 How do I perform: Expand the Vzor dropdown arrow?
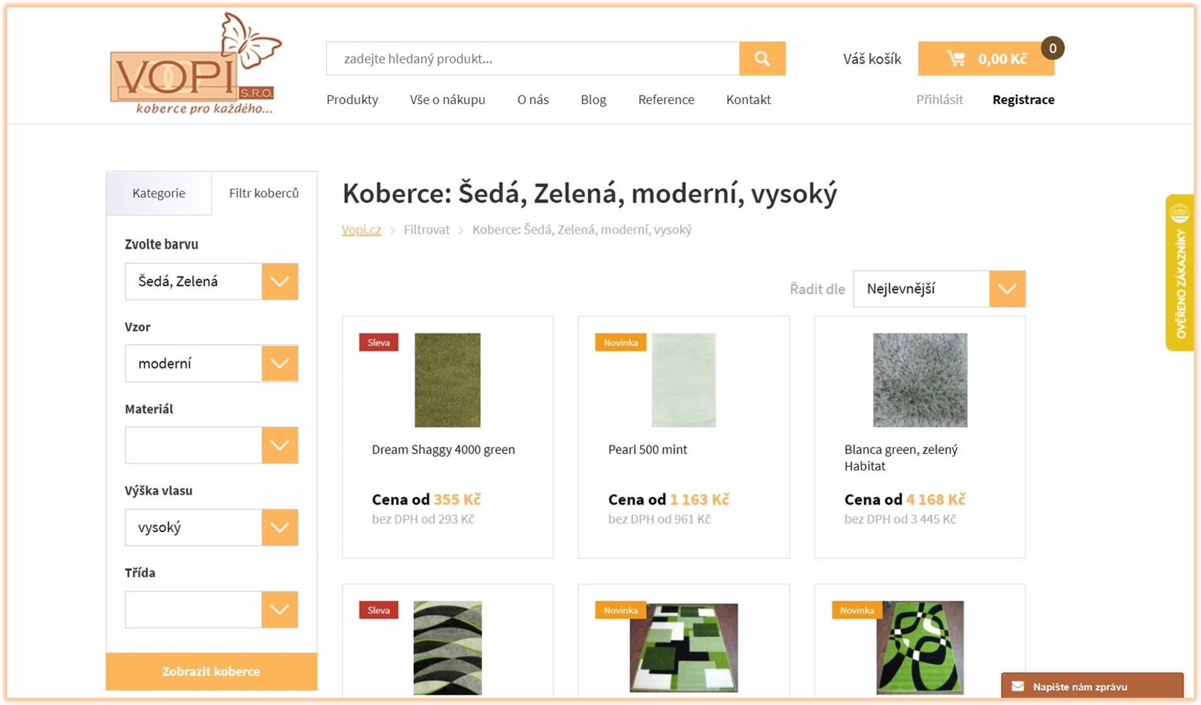(x=280, y=363)
